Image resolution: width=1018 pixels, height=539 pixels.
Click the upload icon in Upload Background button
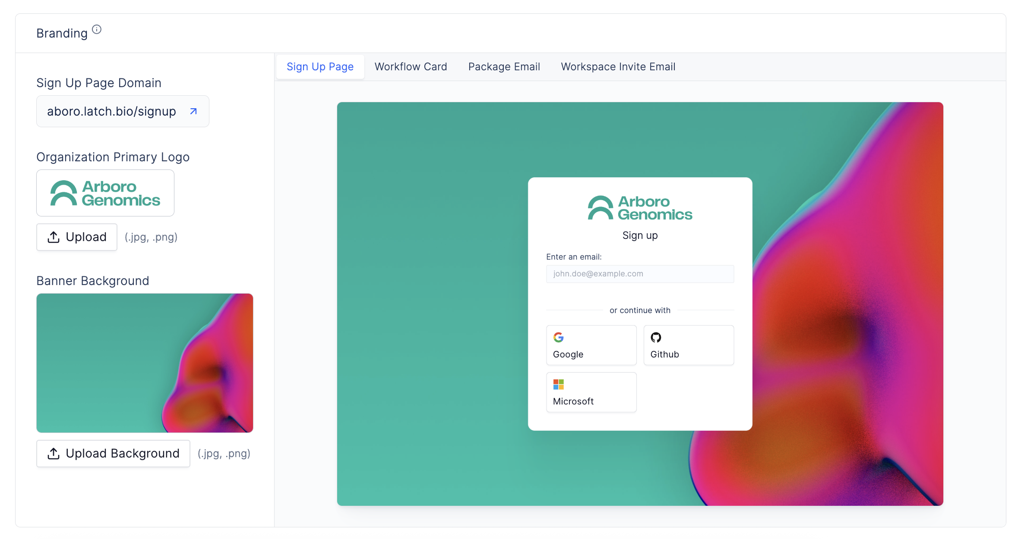click(54, 454)
